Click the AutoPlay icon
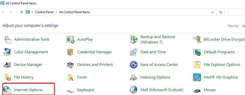This screenshot has width=245, height=95. [70, 39]
